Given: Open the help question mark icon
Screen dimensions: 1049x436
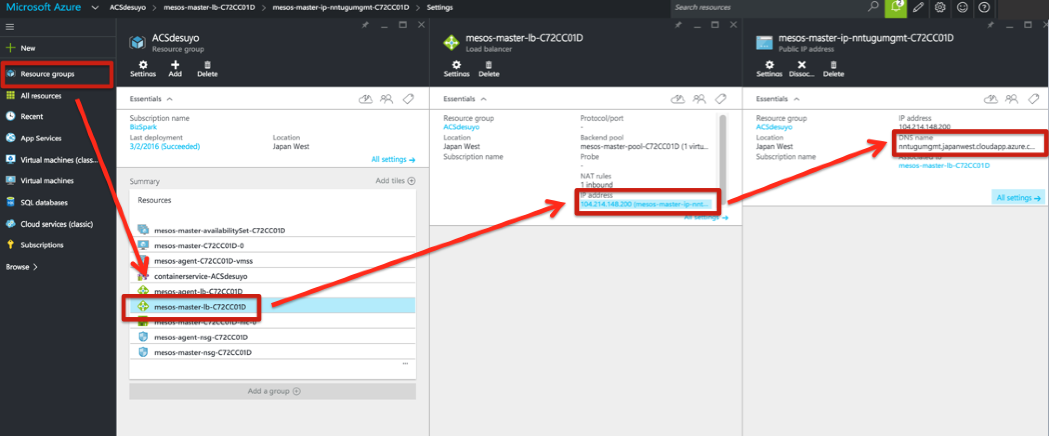Looking at the screenshot, I should pyautogui.click(x=984, y=7).
